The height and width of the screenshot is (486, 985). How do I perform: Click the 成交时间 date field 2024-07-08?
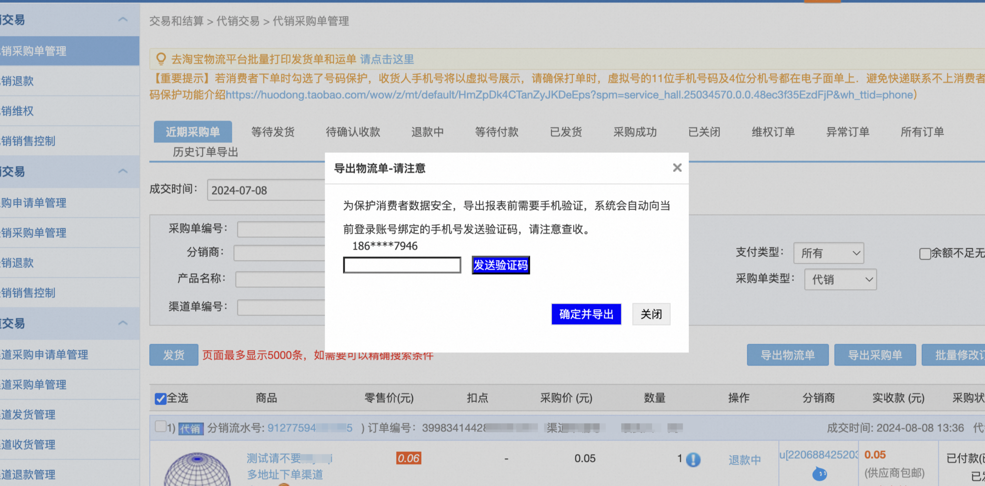266,190
